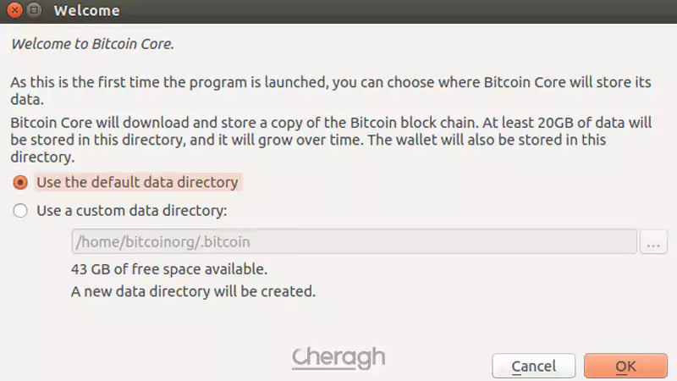Click the "Welcome to Bitcoin Core." heading
677x381 pixels.
tap(92, 43)
